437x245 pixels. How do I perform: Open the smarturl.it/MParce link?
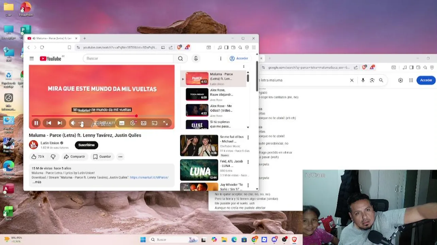coord(149,177)
